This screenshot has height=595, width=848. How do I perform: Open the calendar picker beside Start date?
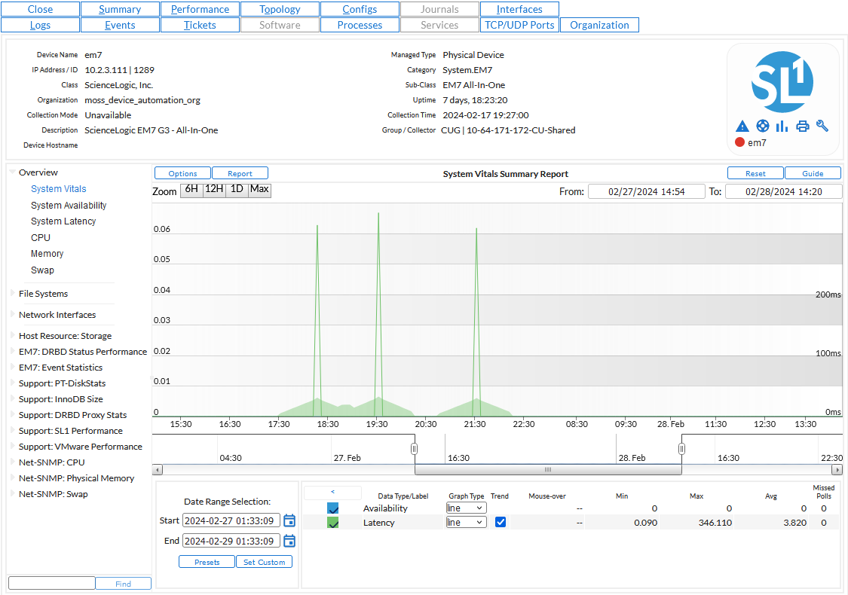[x=289, y=520]
